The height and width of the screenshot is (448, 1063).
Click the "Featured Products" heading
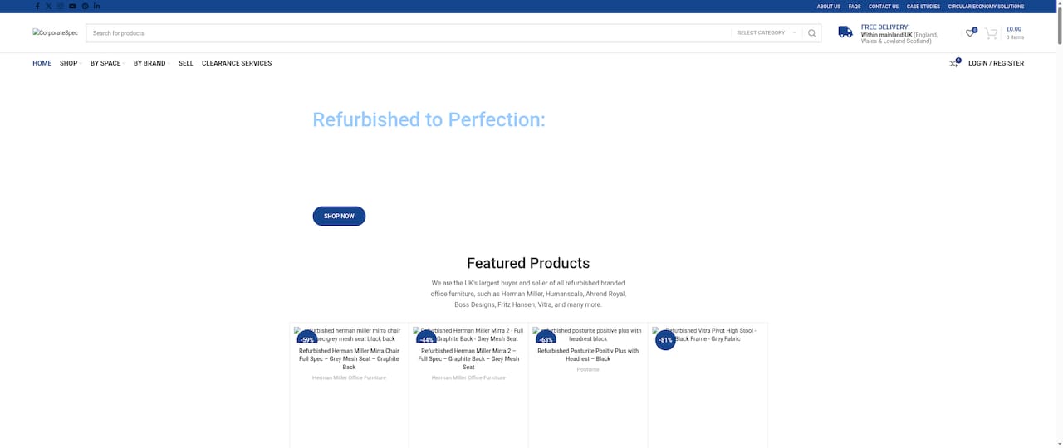(528, 263)
